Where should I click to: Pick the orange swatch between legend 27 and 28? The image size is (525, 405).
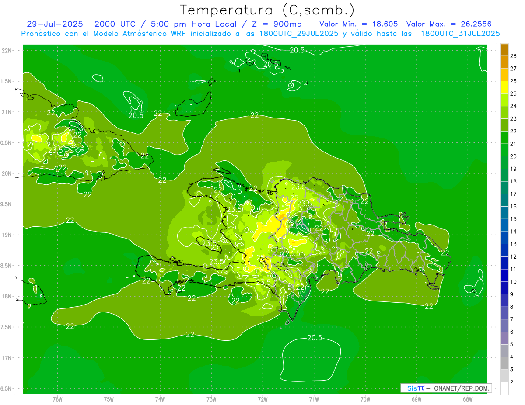(x=504, y=62)
